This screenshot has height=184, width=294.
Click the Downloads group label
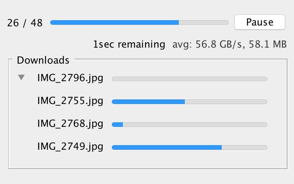click(43, 60)
